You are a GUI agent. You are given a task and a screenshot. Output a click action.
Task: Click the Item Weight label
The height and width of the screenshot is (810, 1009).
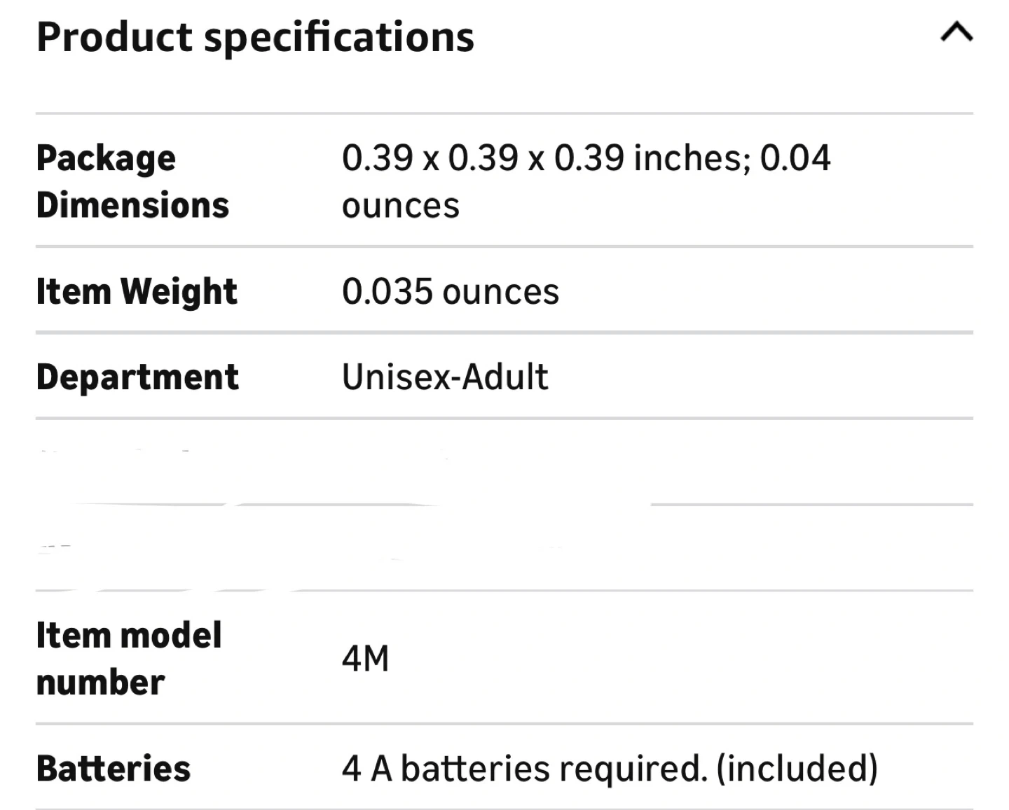[137, 291]
